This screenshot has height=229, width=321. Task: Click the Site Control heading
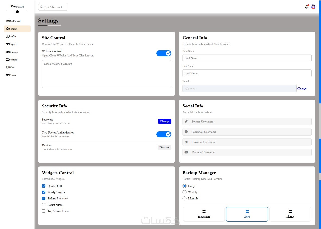(54, 38)
